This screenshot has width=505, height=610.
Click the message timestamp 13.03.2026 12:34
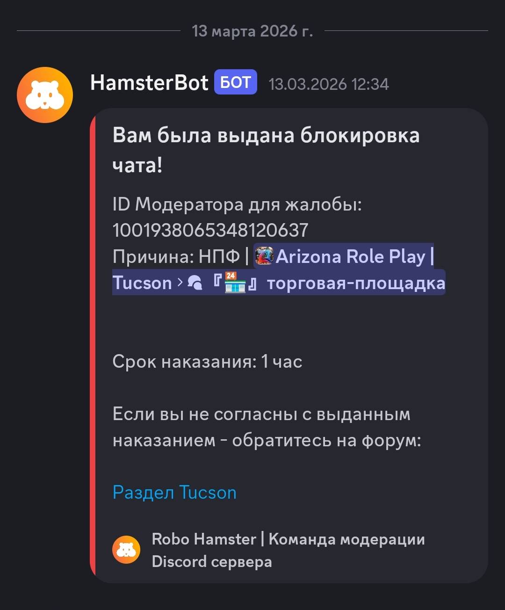coord(329,84)
